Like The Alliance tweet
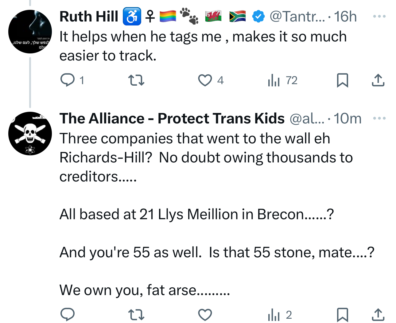This screenshot has height=323, width=396. 205,315
